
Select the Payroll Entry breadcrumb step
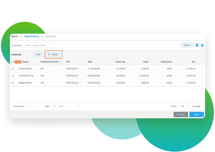(32, 36)
